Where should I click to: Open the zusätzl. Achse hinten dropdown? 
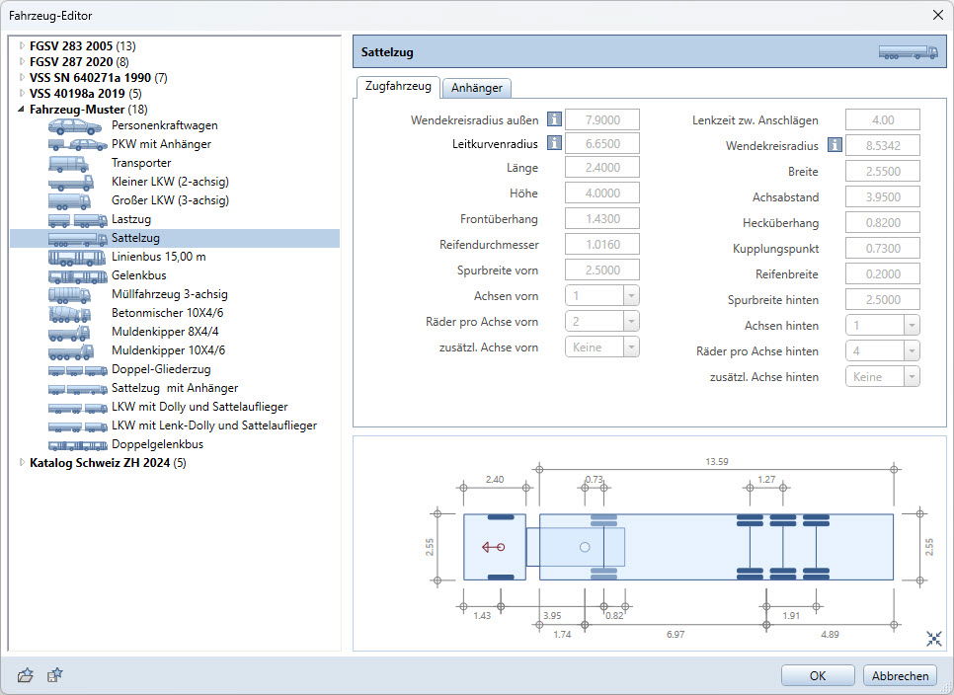click(912, 377)
